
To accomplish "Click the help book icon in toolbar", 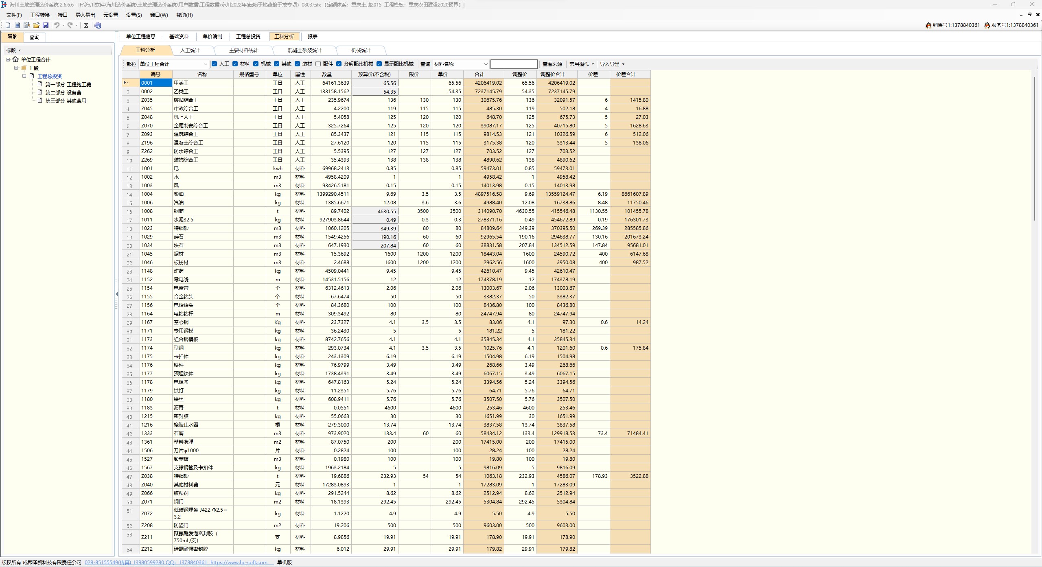I will [98, 25].
